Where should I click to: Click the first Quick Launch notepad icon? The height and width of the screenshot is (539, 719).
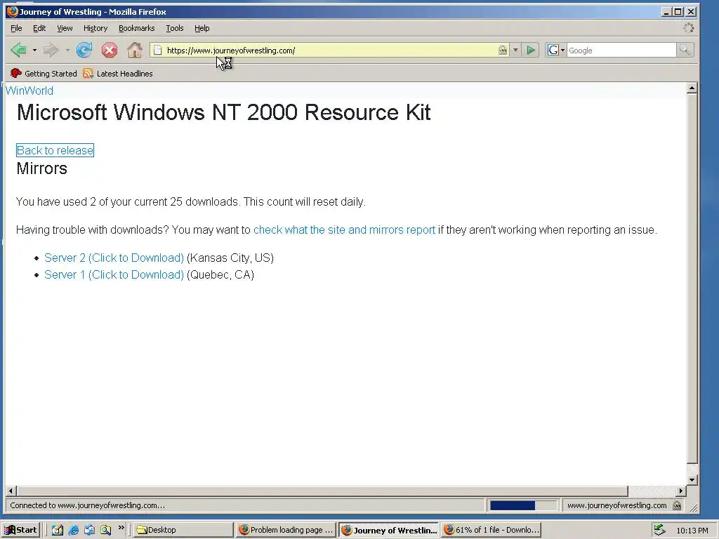tap(58, 530)
